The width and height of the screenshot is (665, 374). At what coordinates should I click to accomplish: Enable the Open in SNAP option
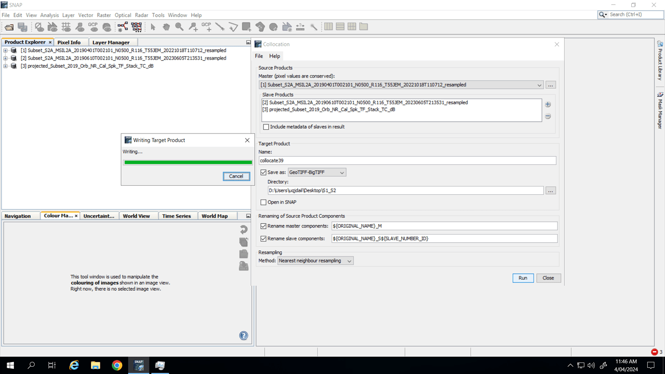264,202
